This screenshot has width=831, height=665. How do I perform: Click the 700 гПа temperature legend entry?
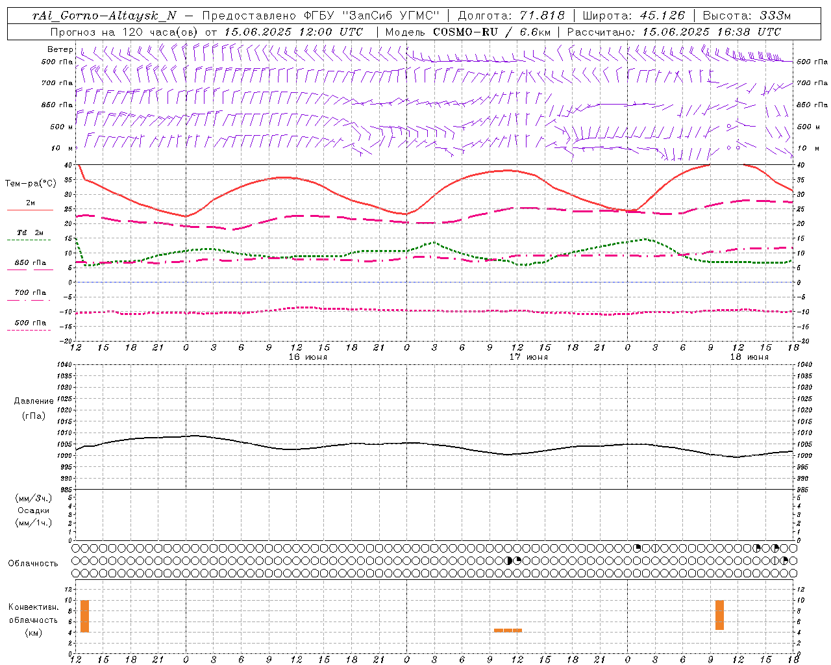[31, 293]
